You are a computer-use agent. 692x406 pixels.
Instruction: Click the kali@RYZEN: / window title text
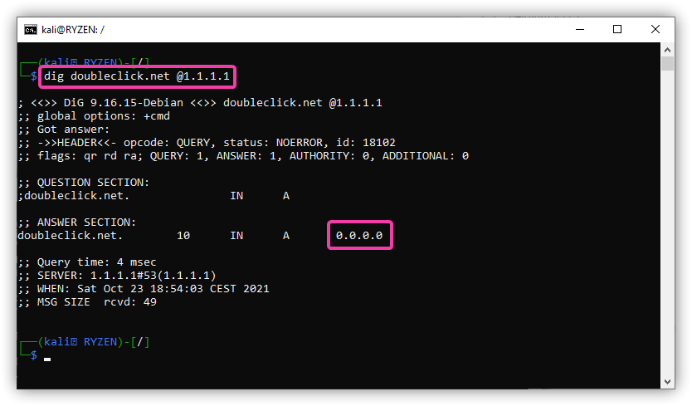tap(73, 30)
